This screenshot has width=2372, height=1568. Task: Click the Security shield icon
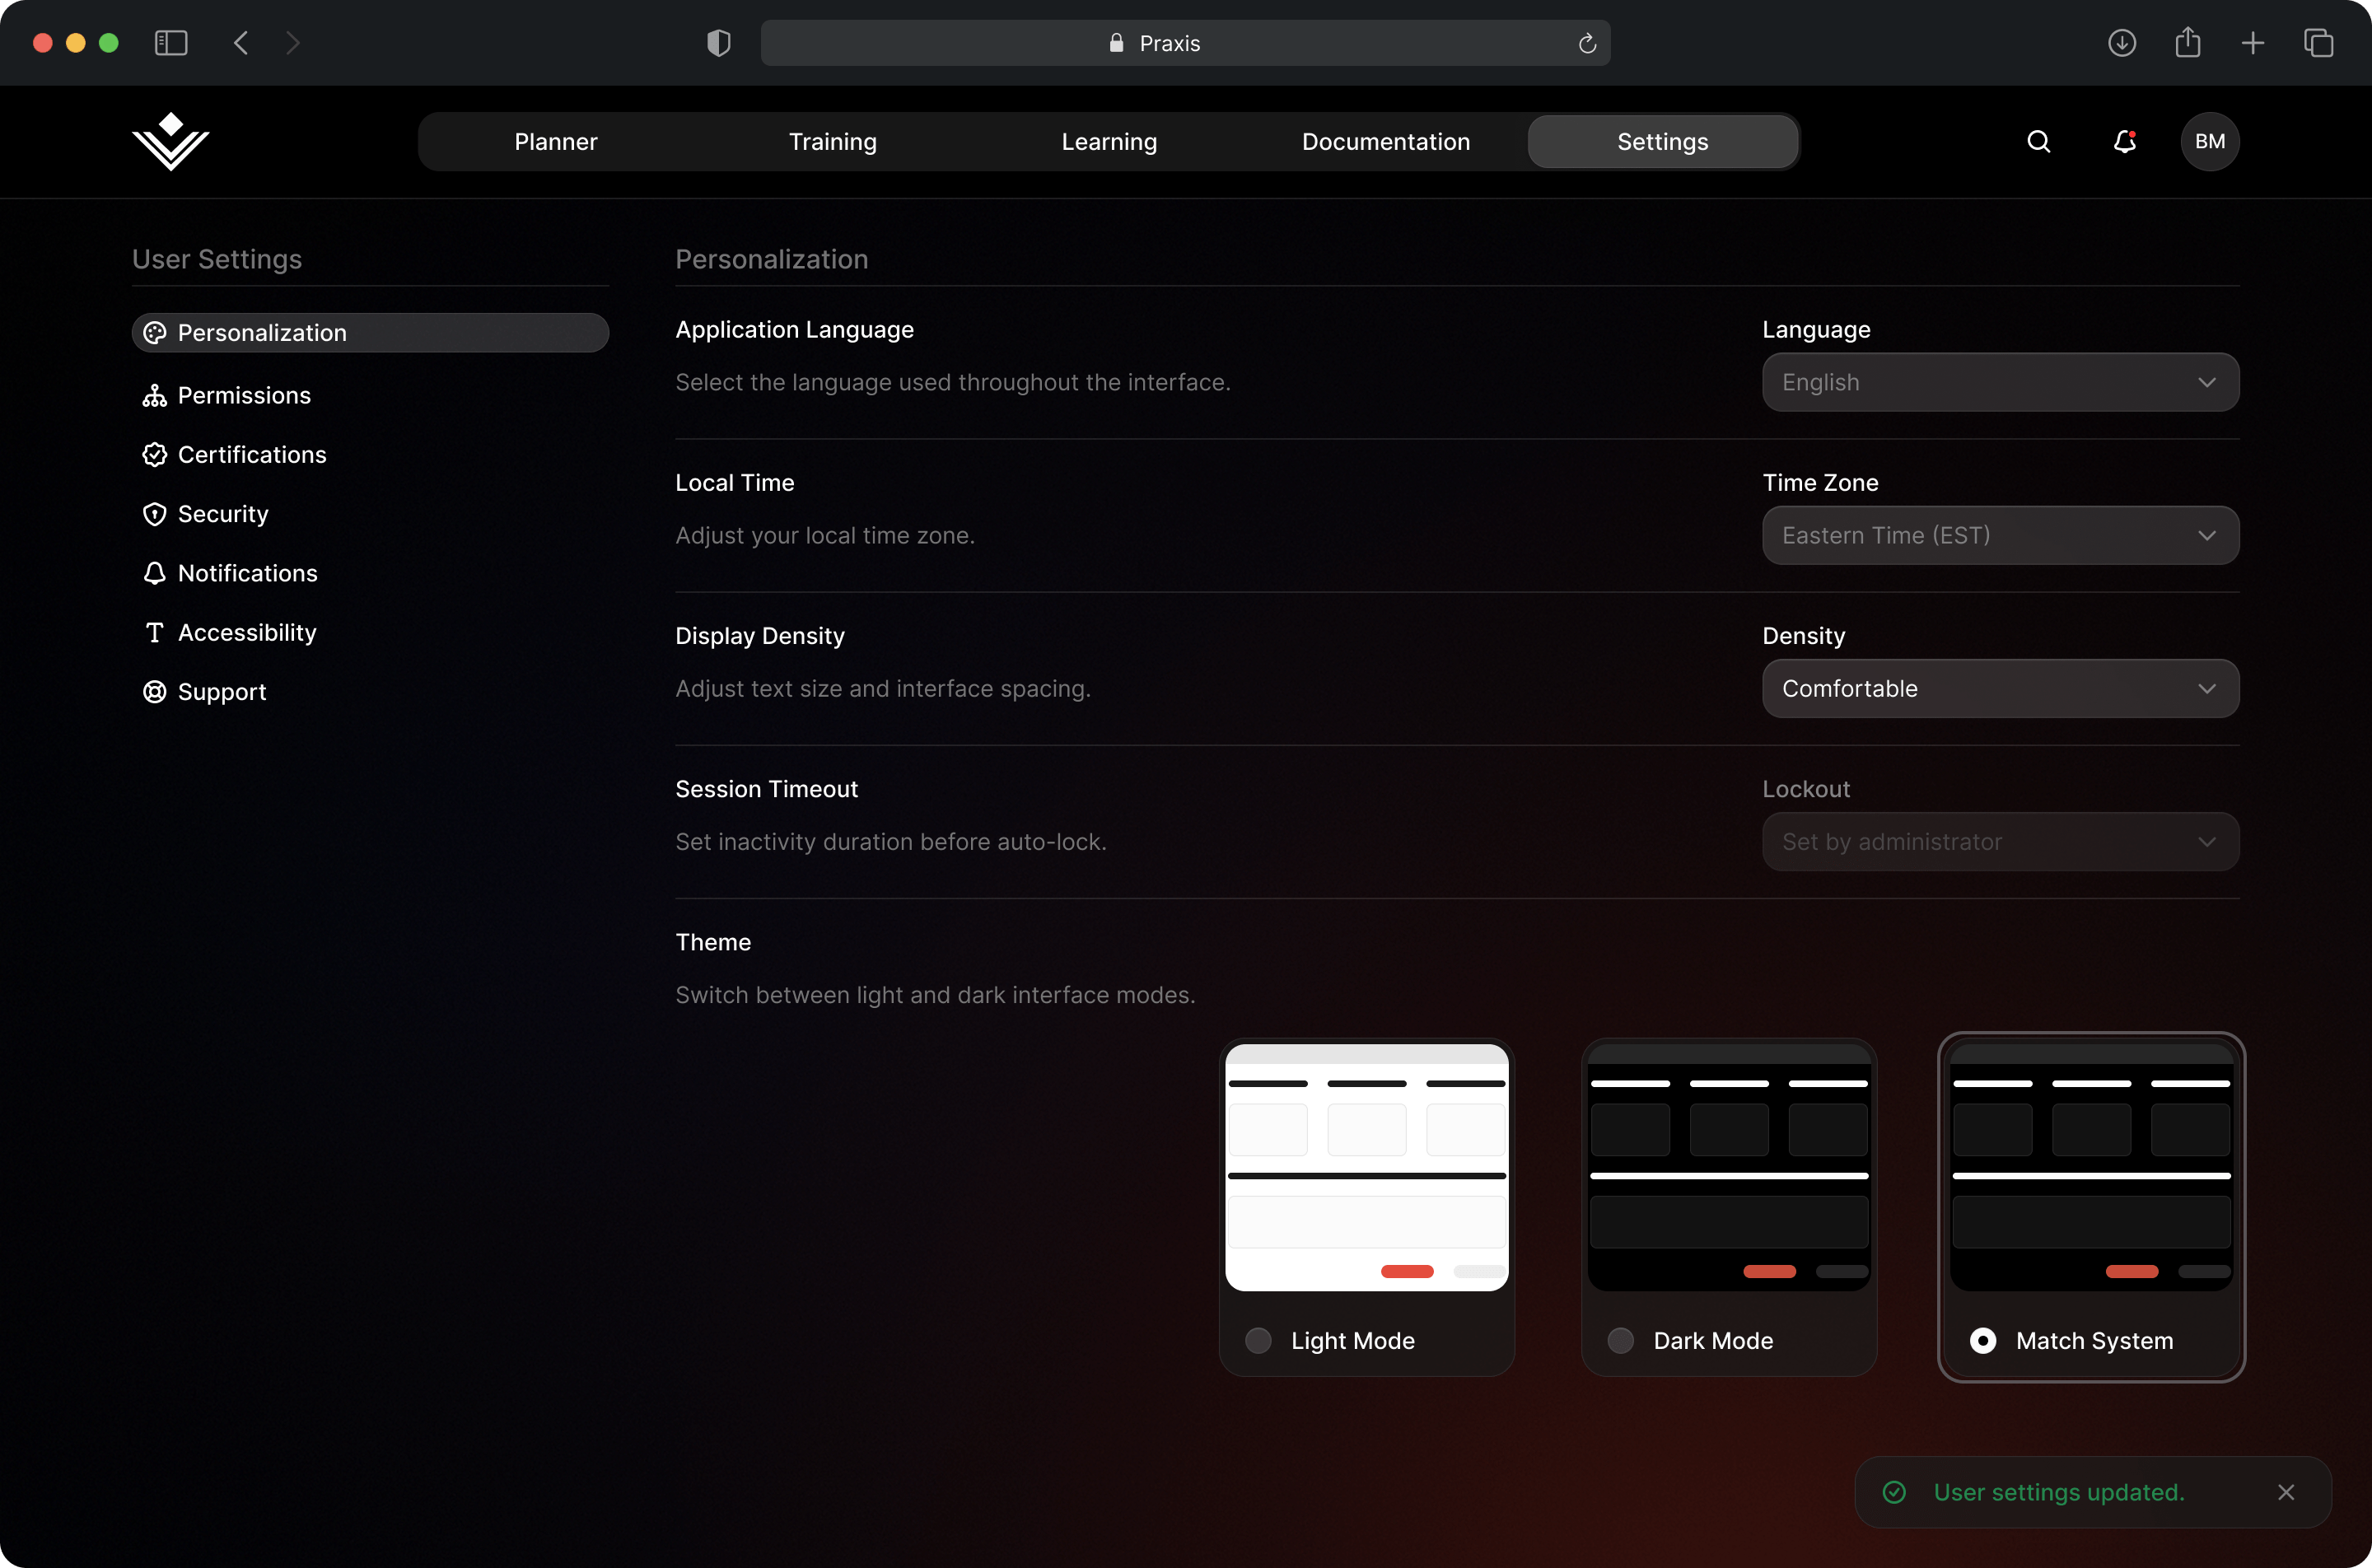click(155, 514)
